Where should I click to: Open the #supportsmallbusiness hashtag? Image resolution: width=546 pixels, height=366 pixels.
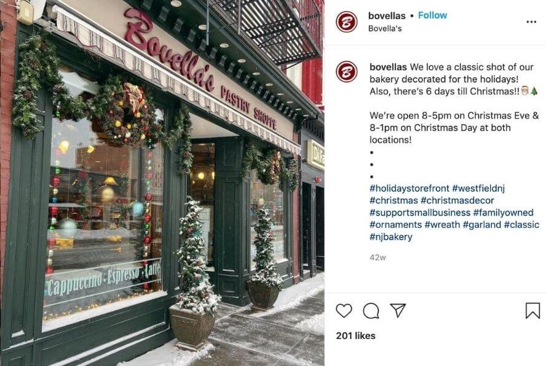pos(420,212)
